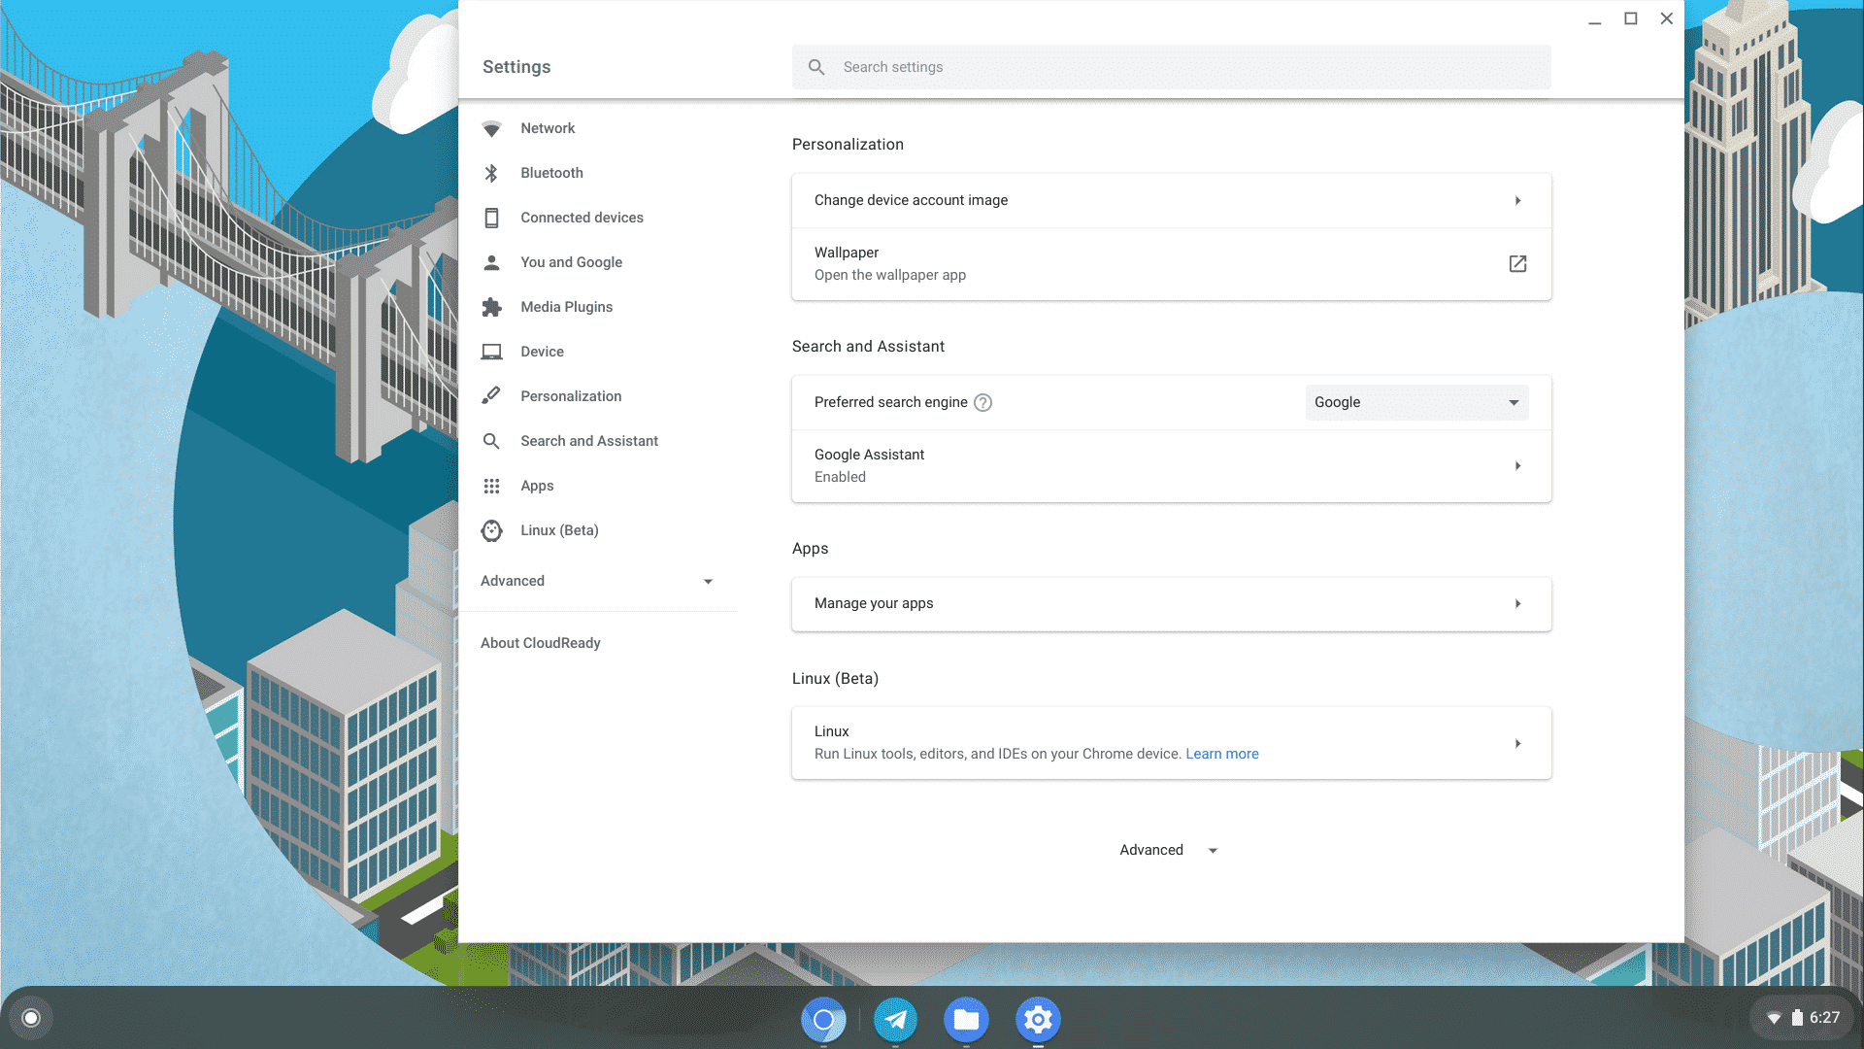Select the Media Plugins puzzle icon
Viewport: 1864px width, 1049px height.
pos(491,307)
